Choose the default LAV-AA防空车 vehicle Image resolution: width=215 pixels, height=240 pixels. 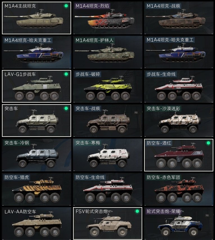point(37,223)
